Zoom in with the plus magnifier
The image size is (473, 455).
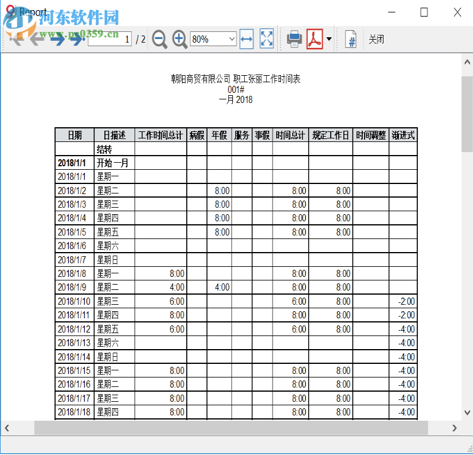click(x=180, y=39)
